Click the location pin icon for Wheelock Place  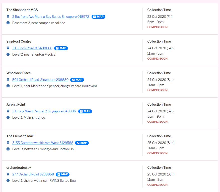click(x=8, y=80)
